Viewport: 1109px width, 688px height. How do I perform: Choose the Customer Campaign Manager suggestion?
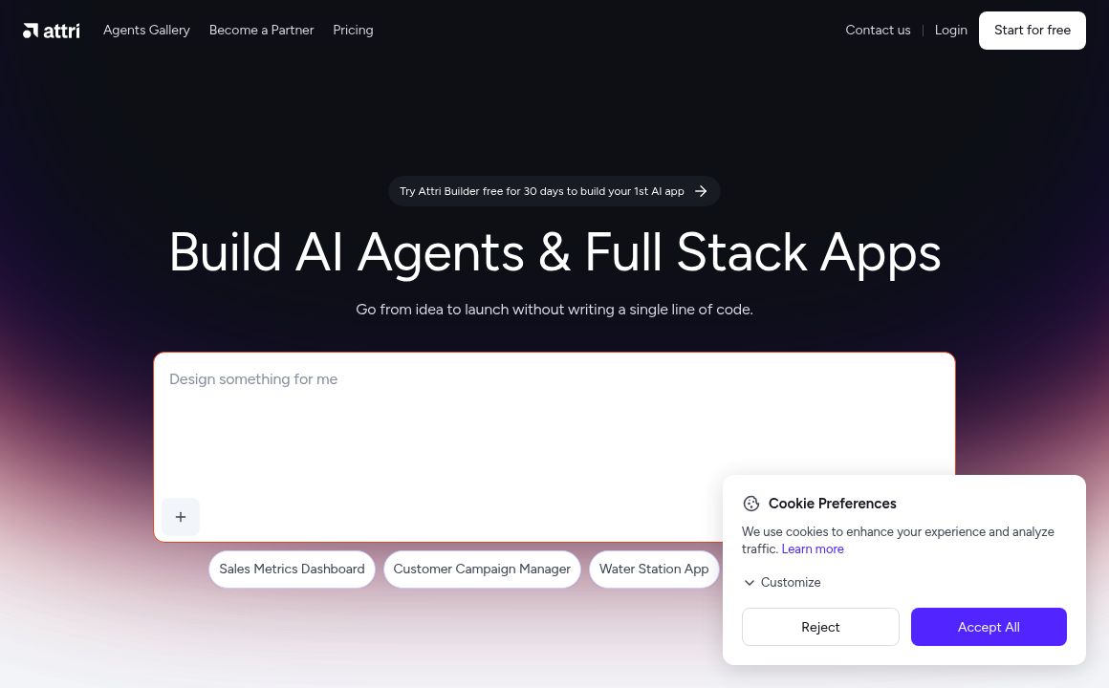click(x=482, y=570)
